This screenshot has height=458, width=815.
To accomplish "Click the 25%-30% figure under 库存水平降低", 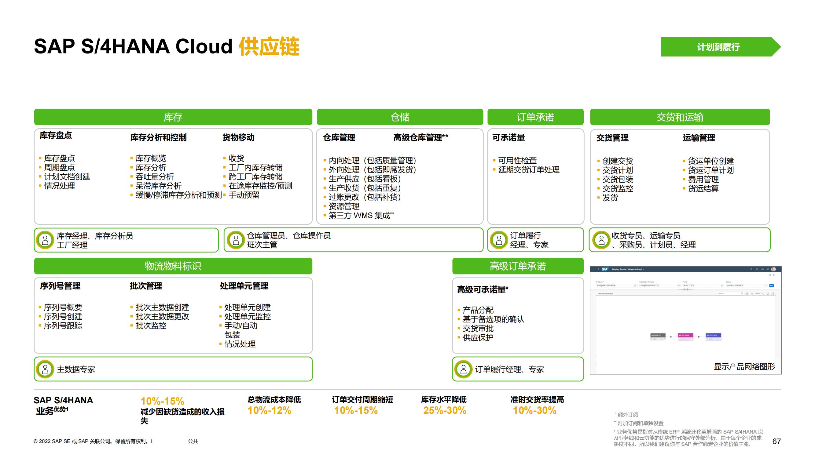I will pos(445,411).
